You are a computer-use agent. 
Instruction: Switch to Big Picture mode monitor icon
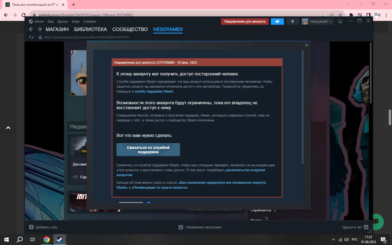coord(340,22)
